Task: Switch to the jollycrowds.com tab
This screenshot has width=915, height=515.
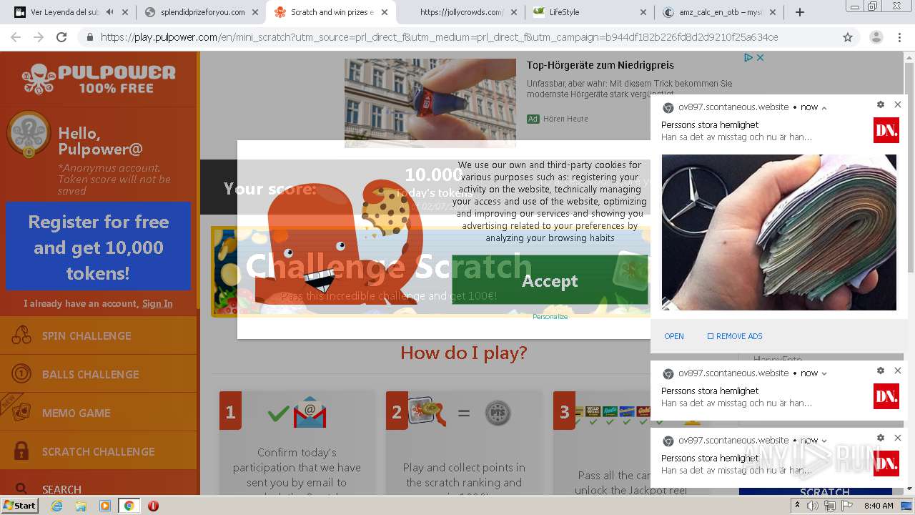Action: [461, 12]
